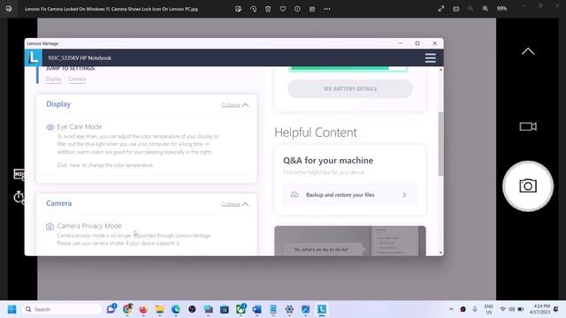566x318 pixels.
Task: Click the scroll down arrow in Lenovo Vantage
Action: click(440, 253)
